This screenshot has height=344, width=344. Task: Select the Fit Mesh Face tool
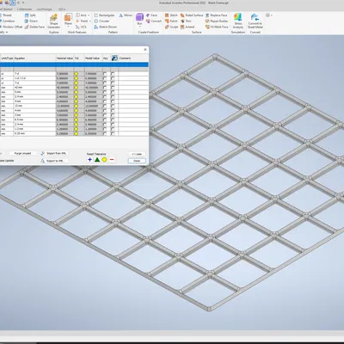(x=217, y=27)
